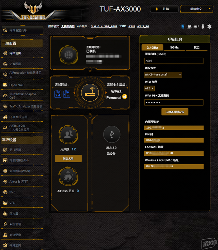Click the blue phone app icon in status bar

(183, 26)
